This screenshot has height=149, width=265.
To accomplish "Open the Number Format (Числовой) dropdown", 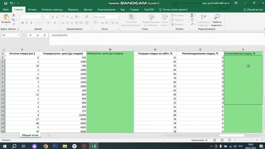I will 118,17.
